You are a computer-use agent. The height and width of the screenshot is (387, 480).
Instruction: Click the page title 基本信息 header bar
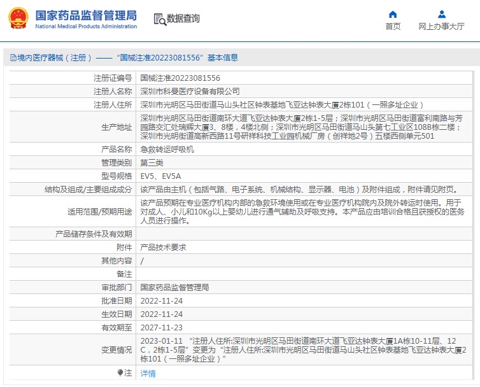click(x=241, y=57)
